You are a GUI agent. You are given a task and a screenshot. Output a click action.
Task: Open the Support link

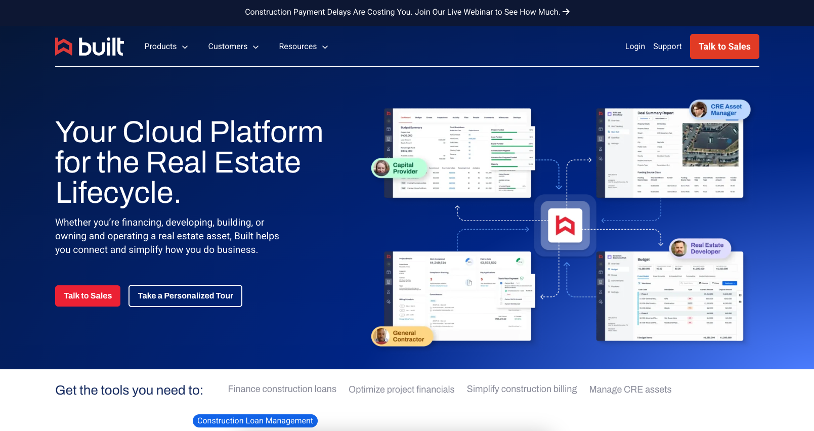click(667, 47)
